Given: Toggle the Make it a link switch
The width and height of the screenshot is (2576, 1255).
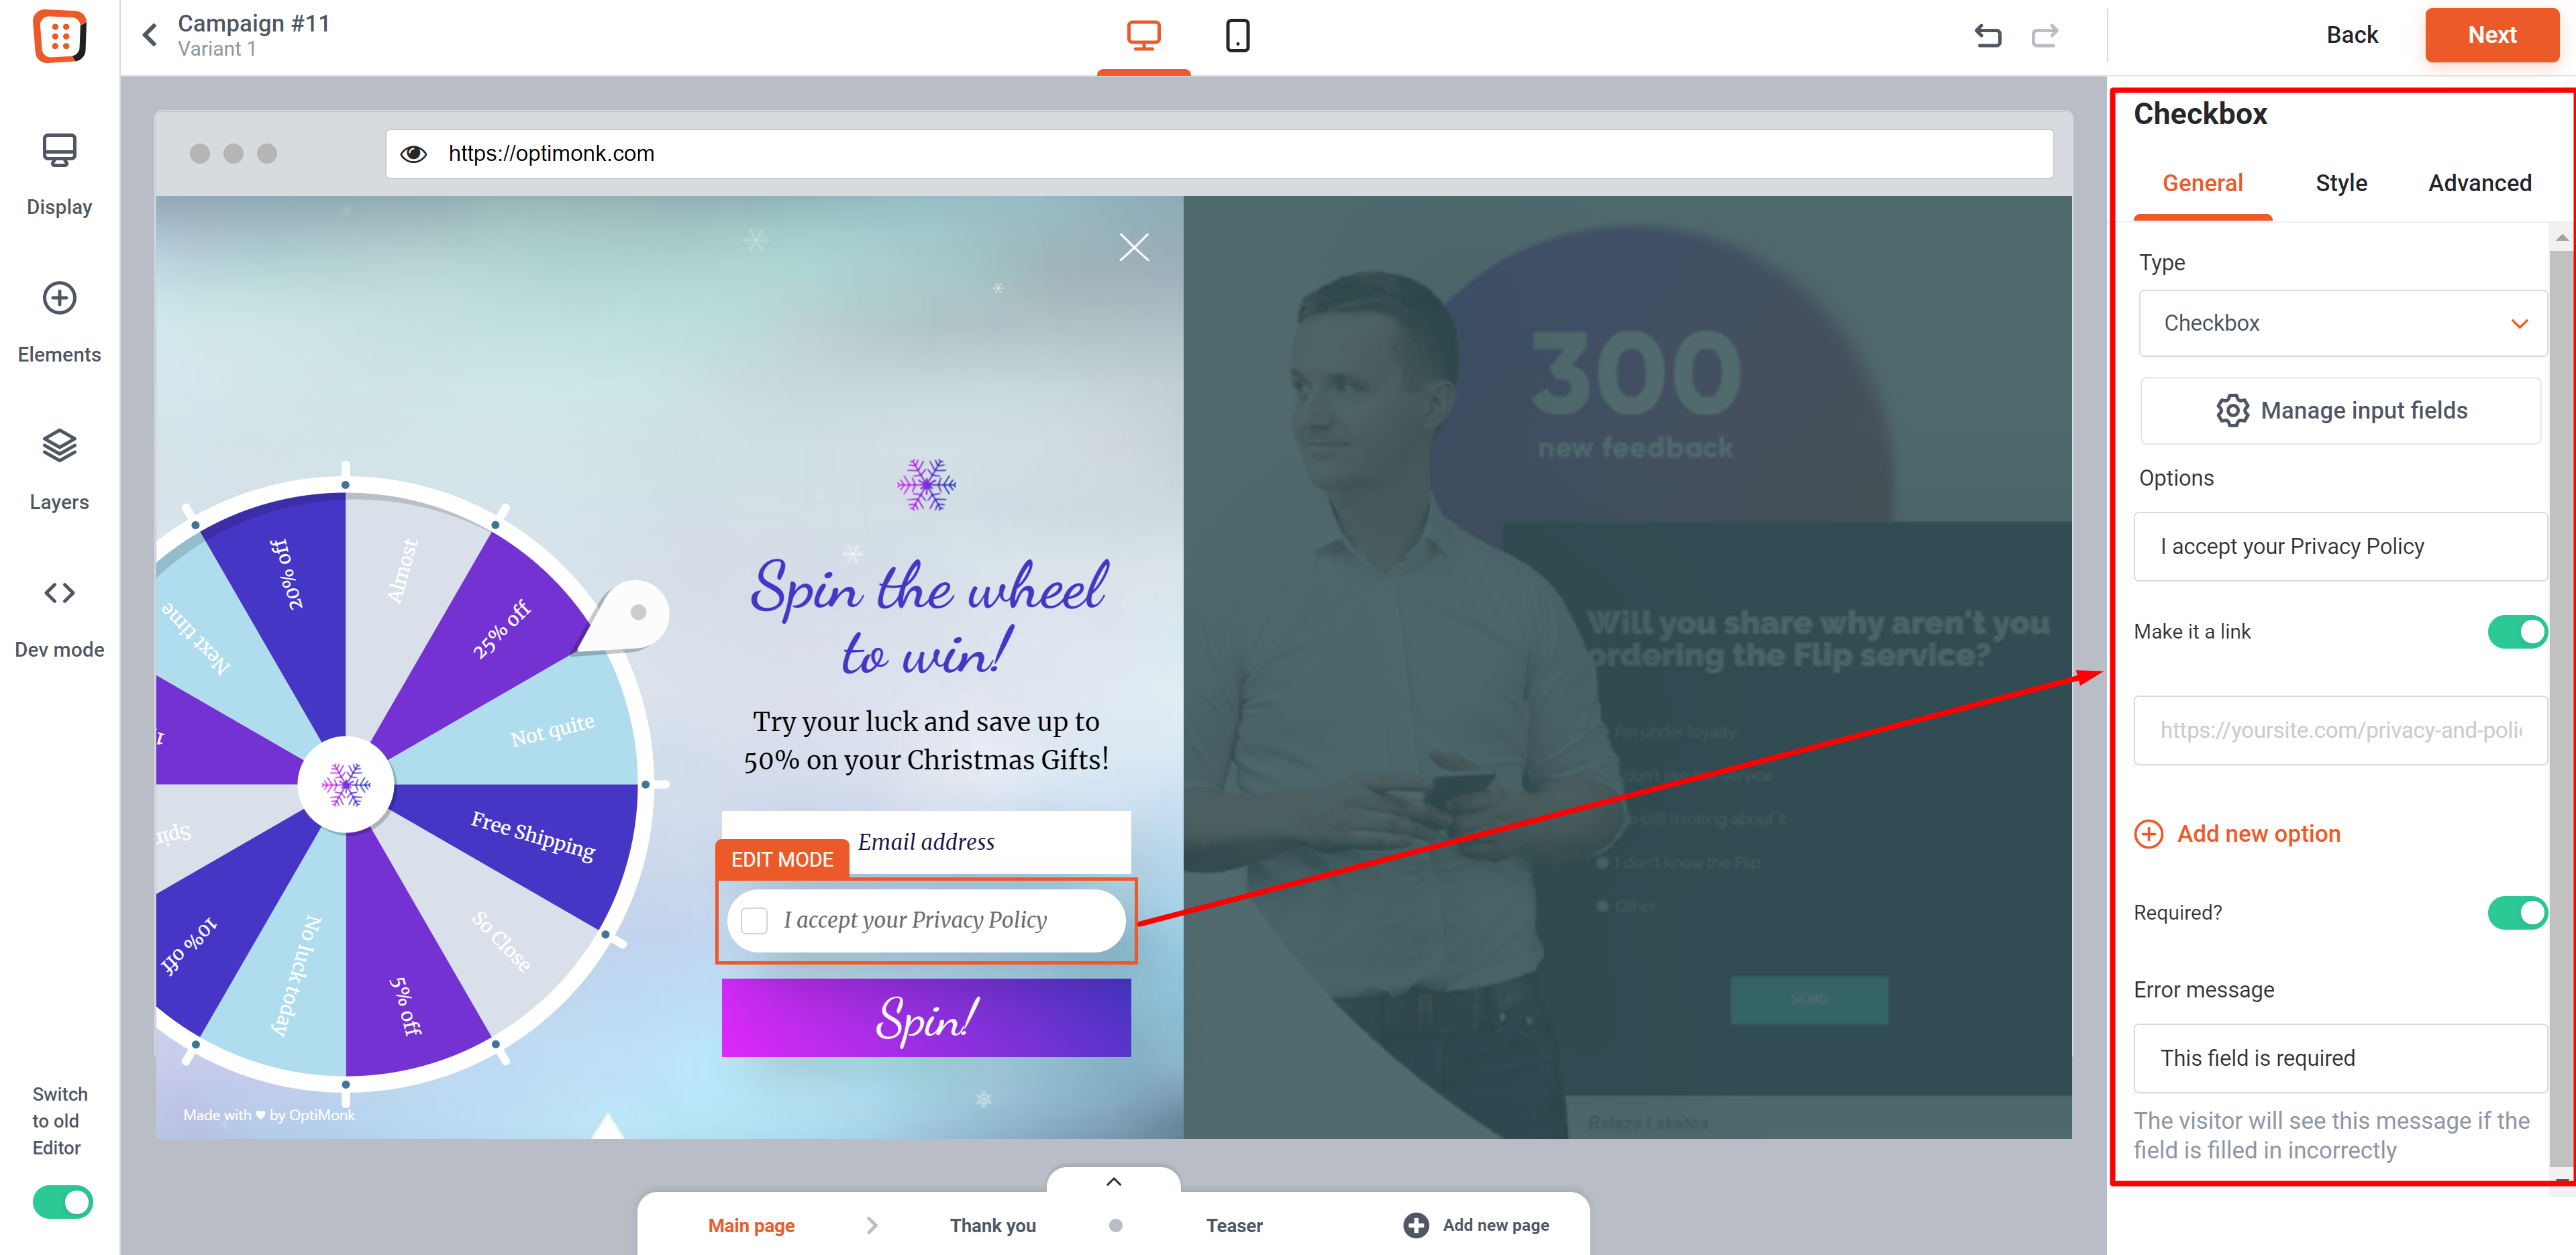Looking at the screenshot, I should tap(2517, 631).
